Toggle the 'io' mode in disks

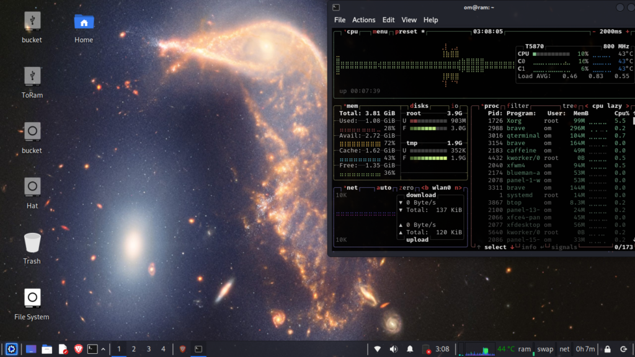coord(455,106)
